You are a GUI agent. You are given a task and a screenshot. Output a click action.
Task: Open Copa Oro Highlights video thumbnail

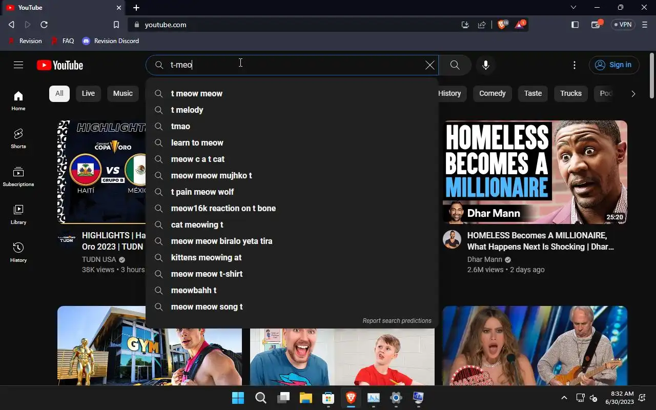coord(101,172)
